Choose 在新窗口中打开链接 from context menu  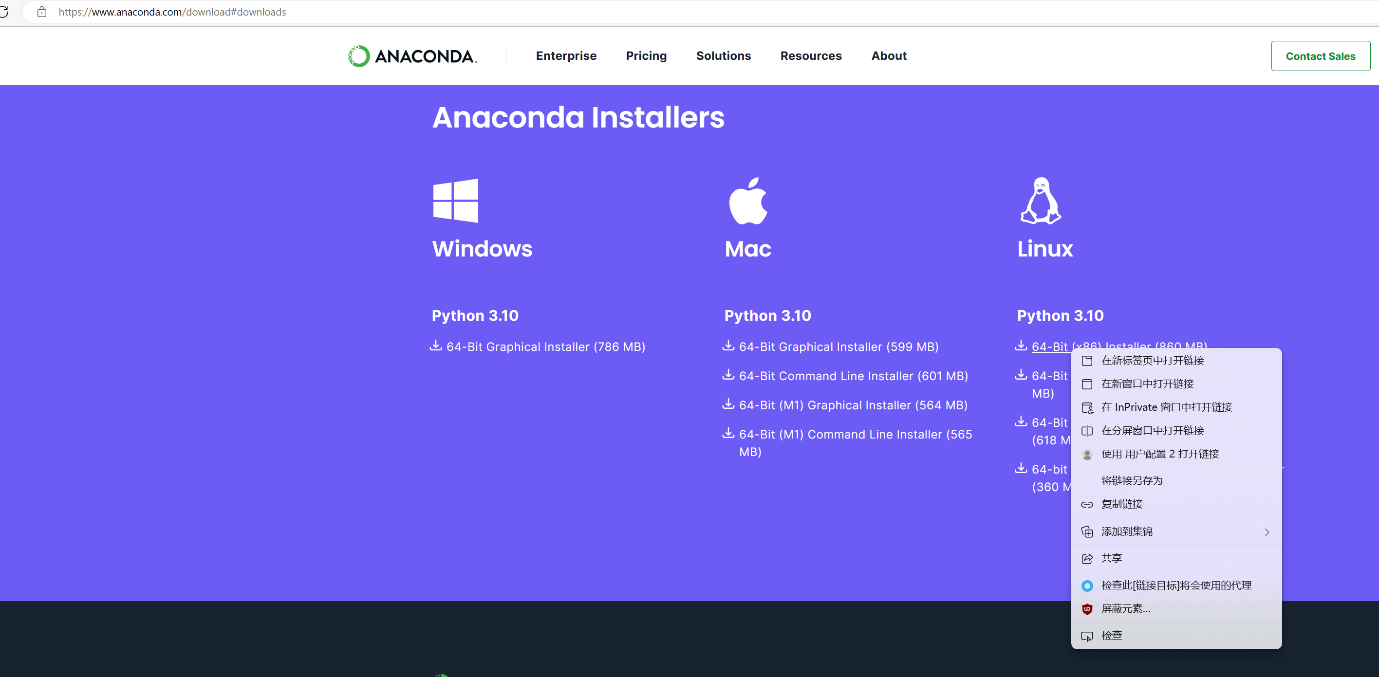click(1176, 384)
